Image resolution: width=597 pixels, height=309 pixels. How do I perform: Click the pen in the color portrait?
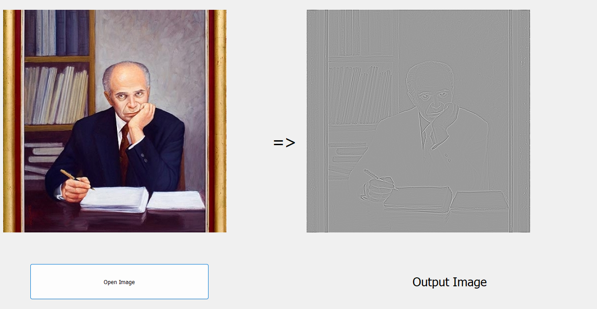pyautogui.click(x=77, y=179)
